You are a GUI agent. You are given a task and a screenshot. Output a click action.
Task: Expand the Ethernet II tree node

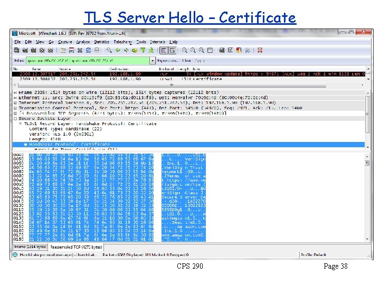tap(14, 97)
